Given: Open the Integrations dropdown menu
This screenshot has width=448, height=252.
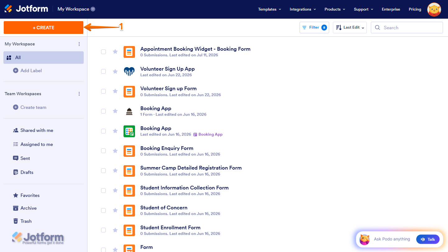Looking at the screenshot, I should point(303,9).
